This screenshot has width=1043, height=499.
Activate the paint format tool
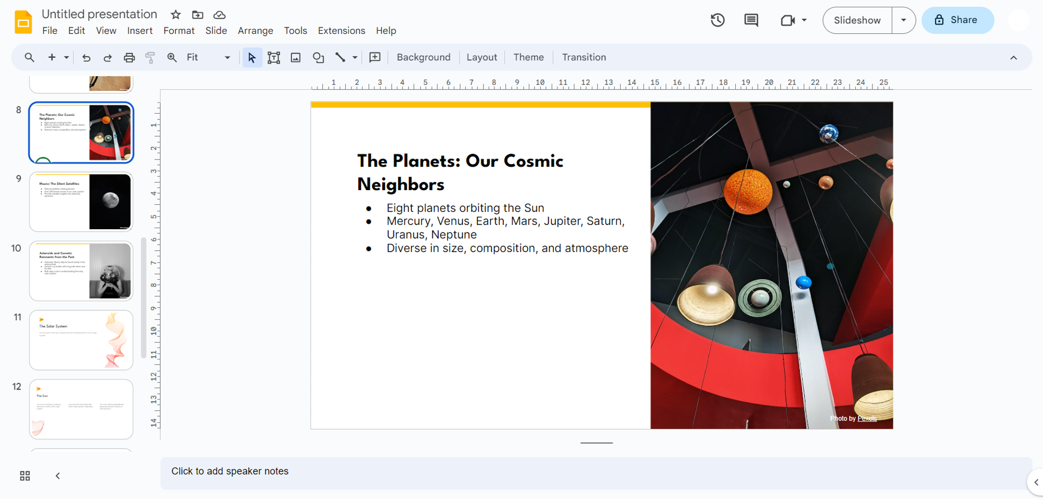[150, 57]
